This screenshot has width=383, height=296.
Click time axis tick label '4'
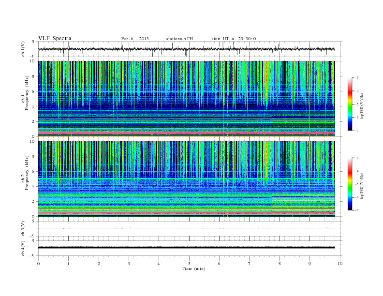tap(159, 264)
